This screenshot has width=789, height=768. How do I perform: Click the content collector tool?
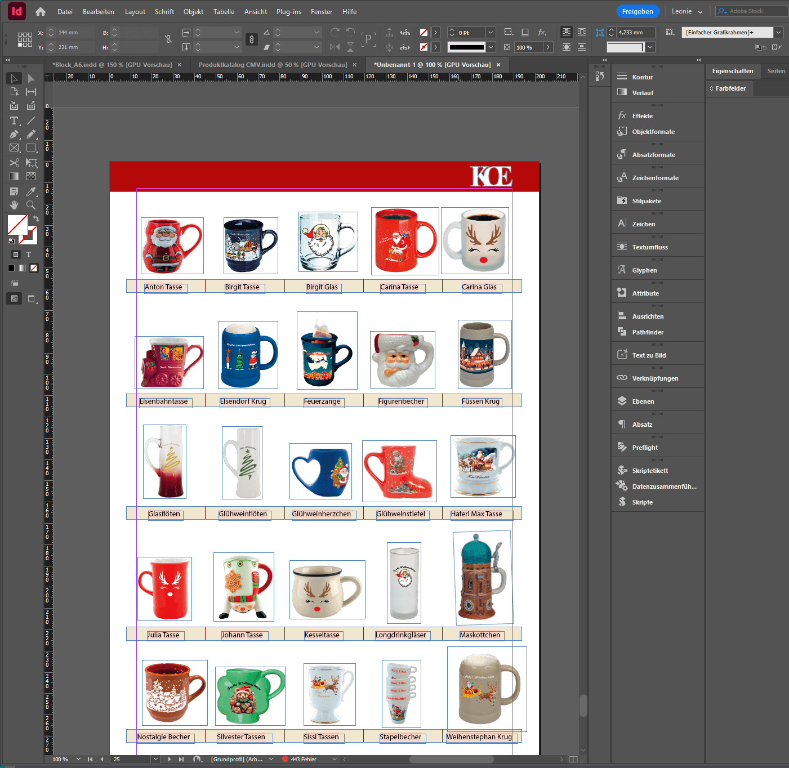14,105
